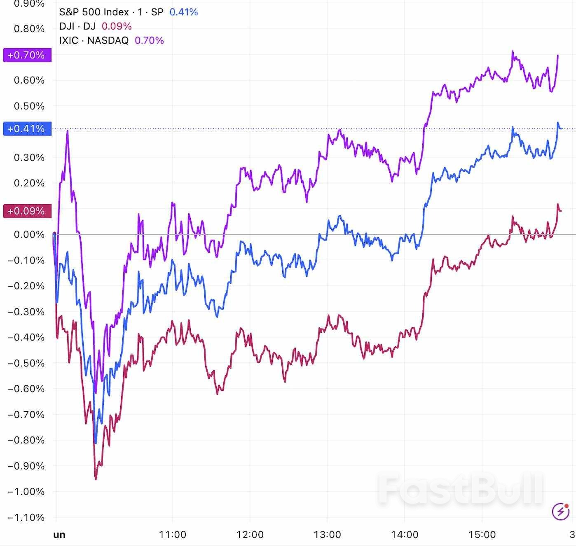
Task: Select the DJI · DJ legend label
Action: 77,26
